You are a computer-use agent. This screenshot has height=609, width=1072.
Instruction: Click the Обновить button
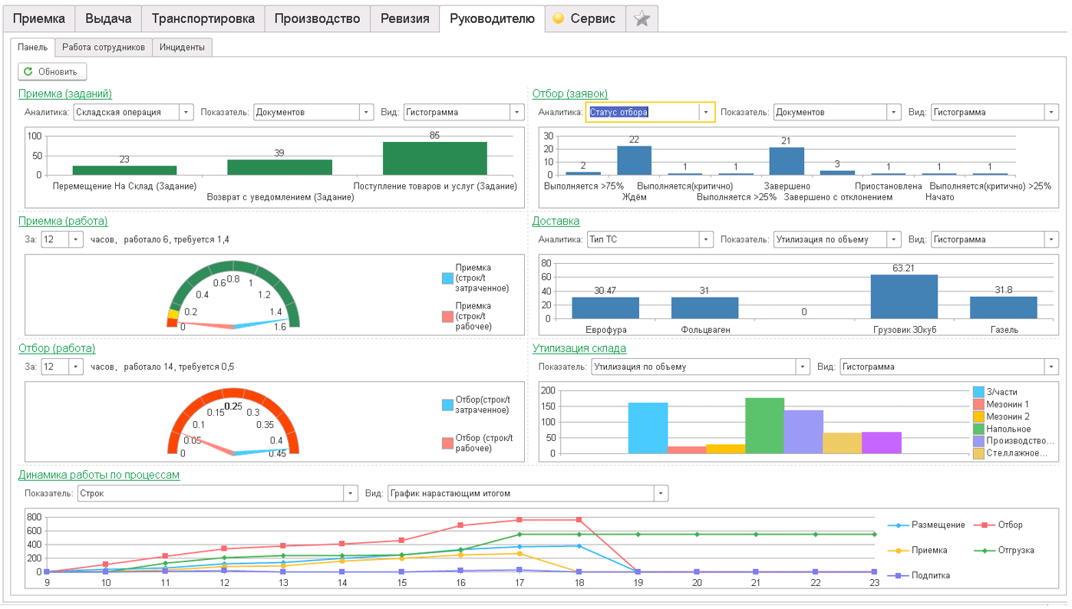point(52,72)
